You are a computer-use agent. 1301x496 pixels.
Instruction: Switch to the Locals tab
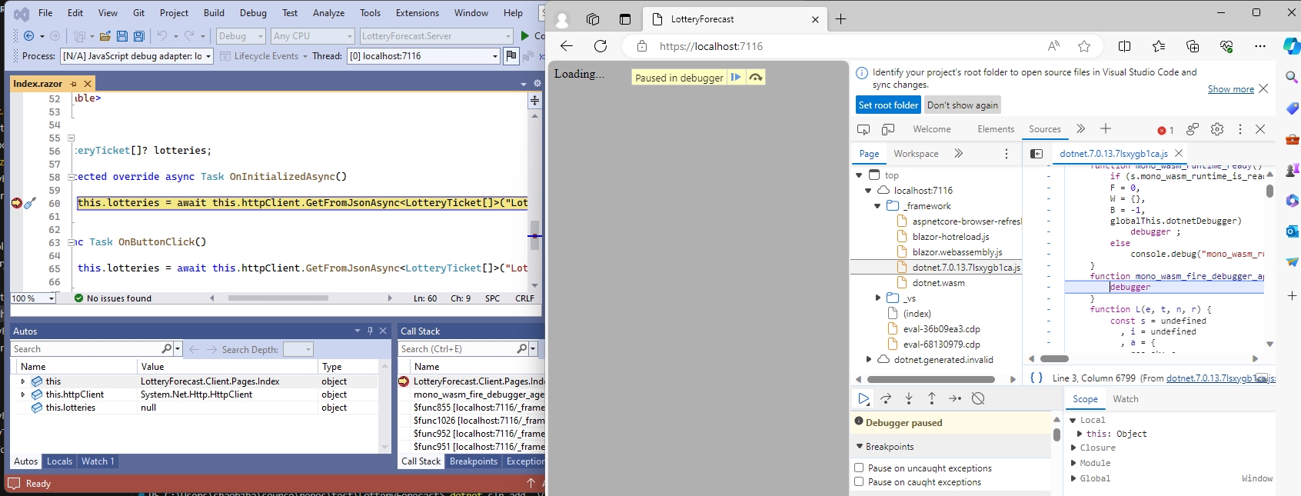59,461
